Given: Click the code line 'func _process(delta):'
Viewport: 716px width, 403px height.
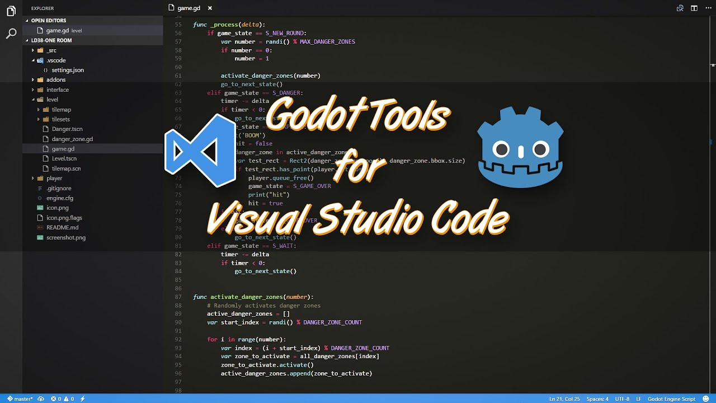Looking at the screenshot, I should click(229, 25).
